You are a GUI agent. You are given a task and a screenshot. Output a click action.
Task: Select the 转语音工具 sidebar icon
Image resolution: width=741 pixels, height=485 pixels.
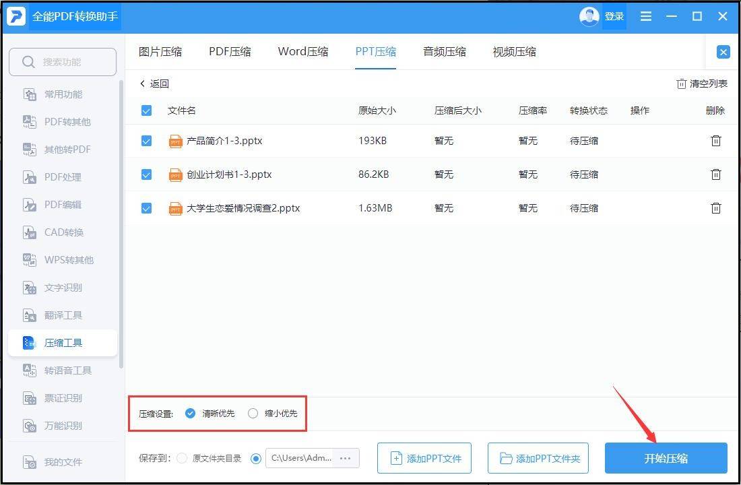click(63, 370)
